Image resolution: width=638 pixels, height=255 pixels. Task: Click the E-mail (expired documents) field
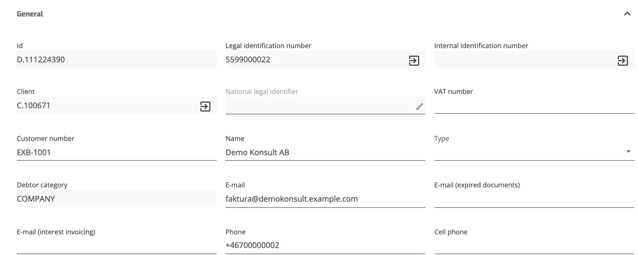coord(534,199)
